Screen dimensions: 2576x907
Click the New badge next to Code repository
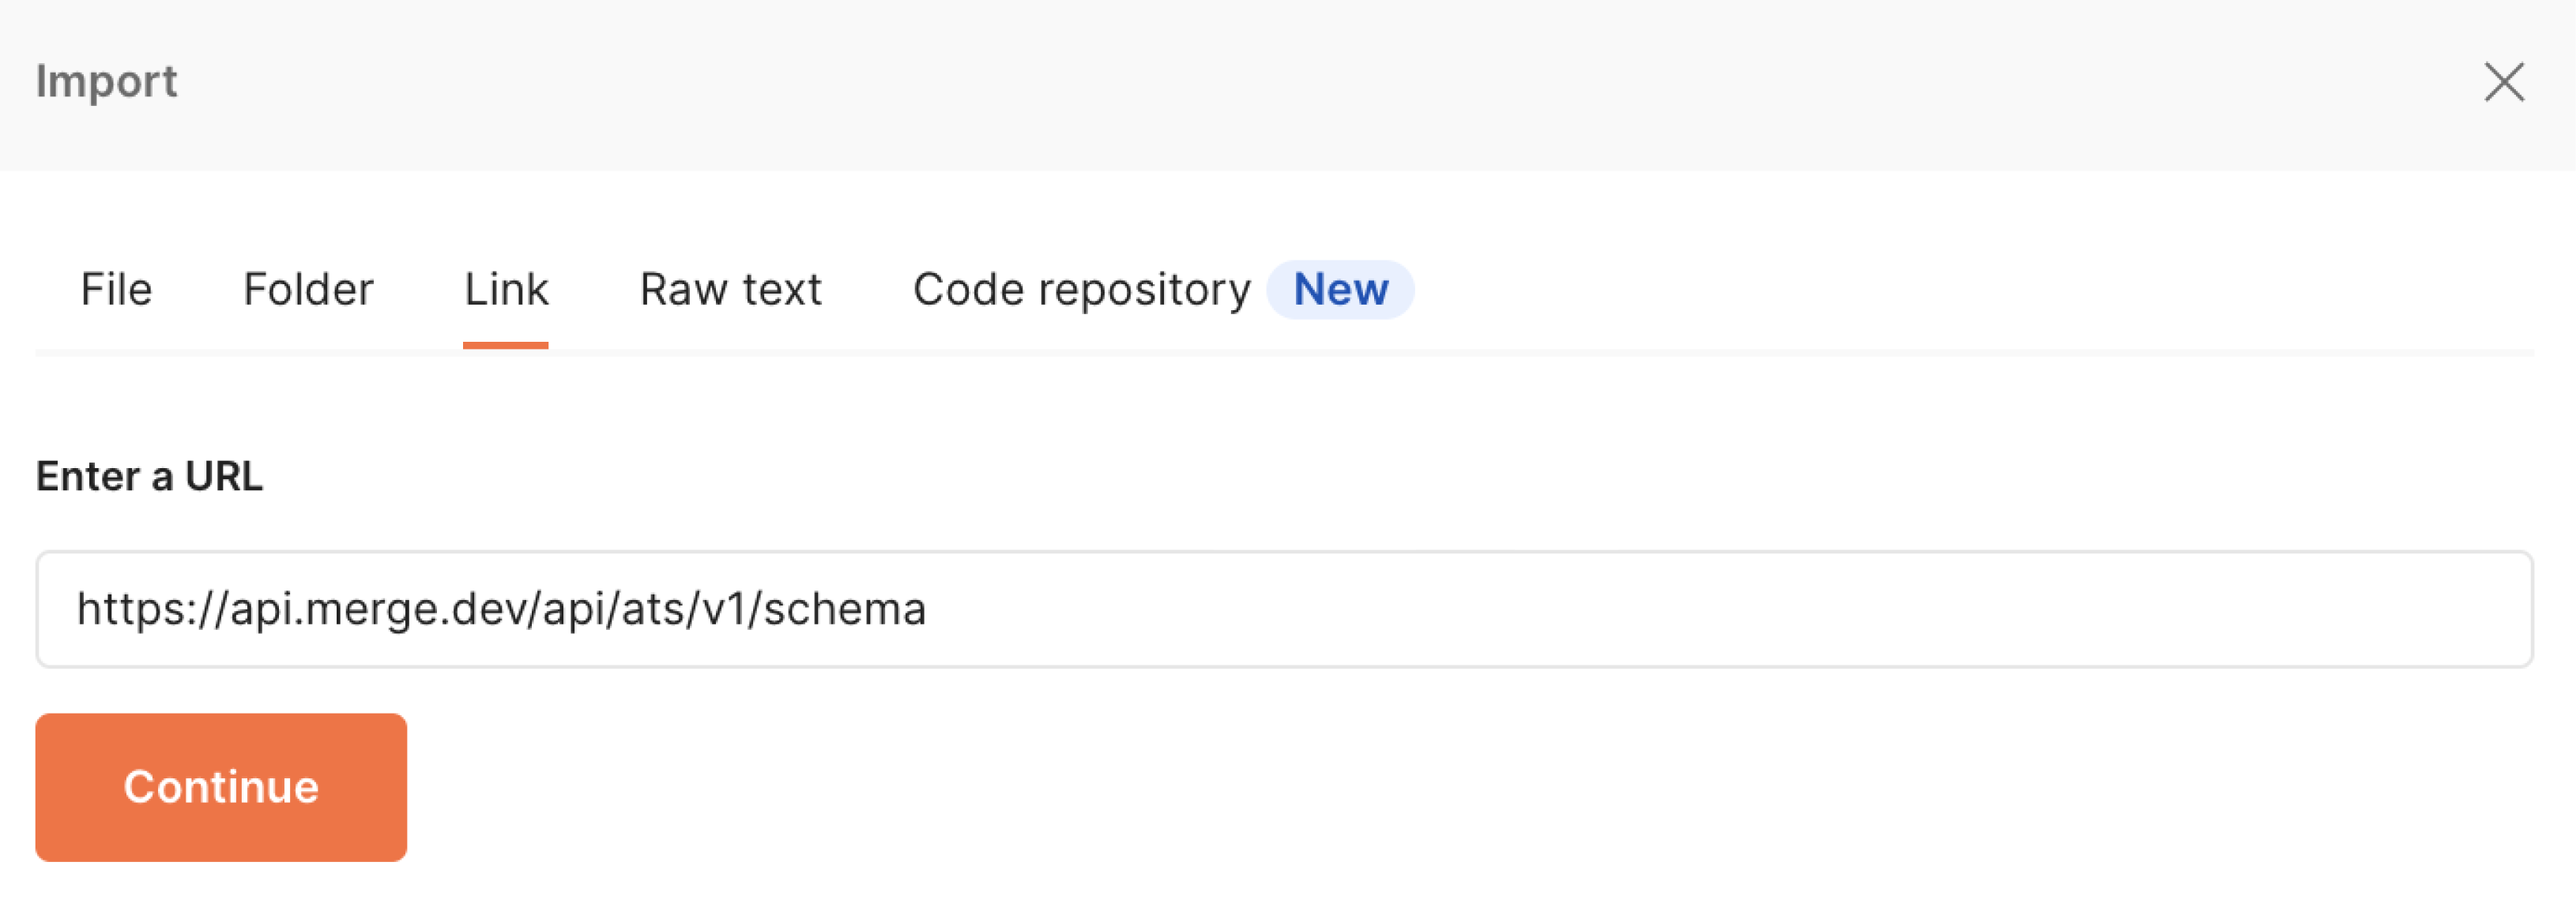(x=1341, y=290)
